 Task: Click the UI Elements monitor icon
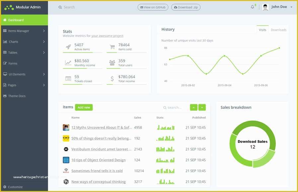point(5,74)
